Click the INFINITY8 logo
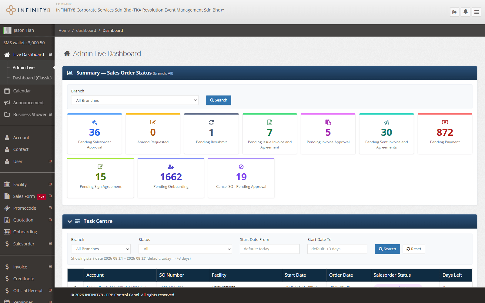The height and width of the screenshot is (303, 485). 28,10
